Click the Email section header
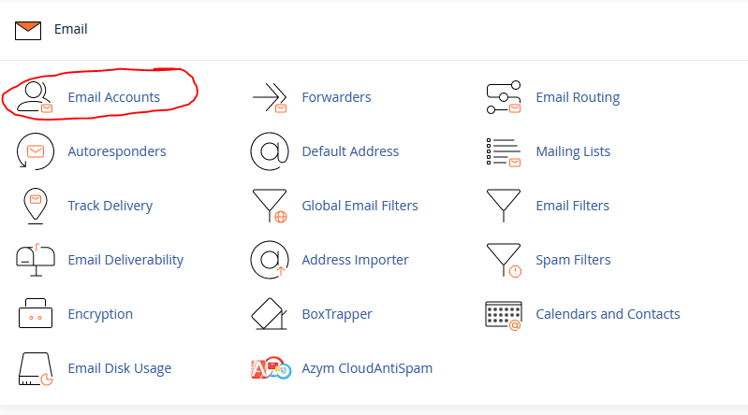The height and width of the screenshot is (415, 748). point(70,29)
